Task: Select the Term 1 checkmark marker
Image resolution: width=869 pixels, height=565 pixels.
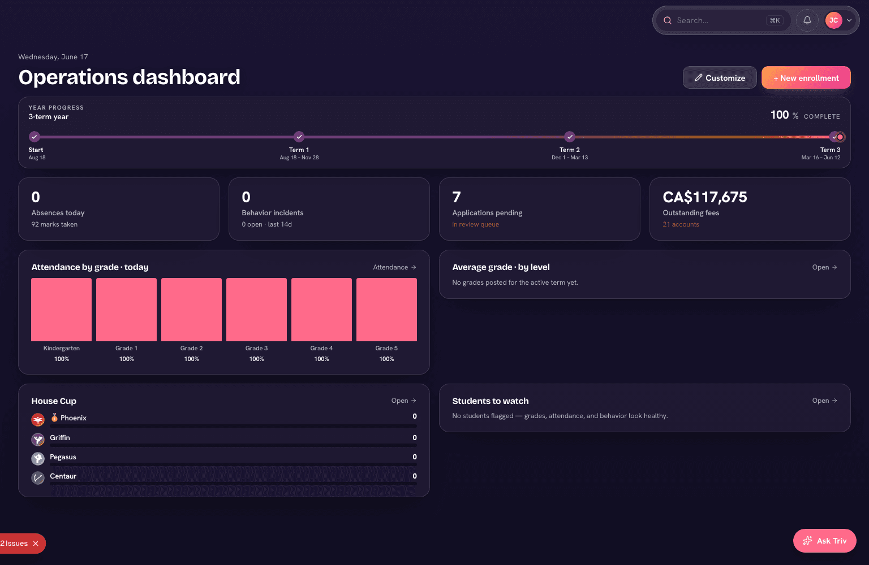Action: [x=299, y=137]
